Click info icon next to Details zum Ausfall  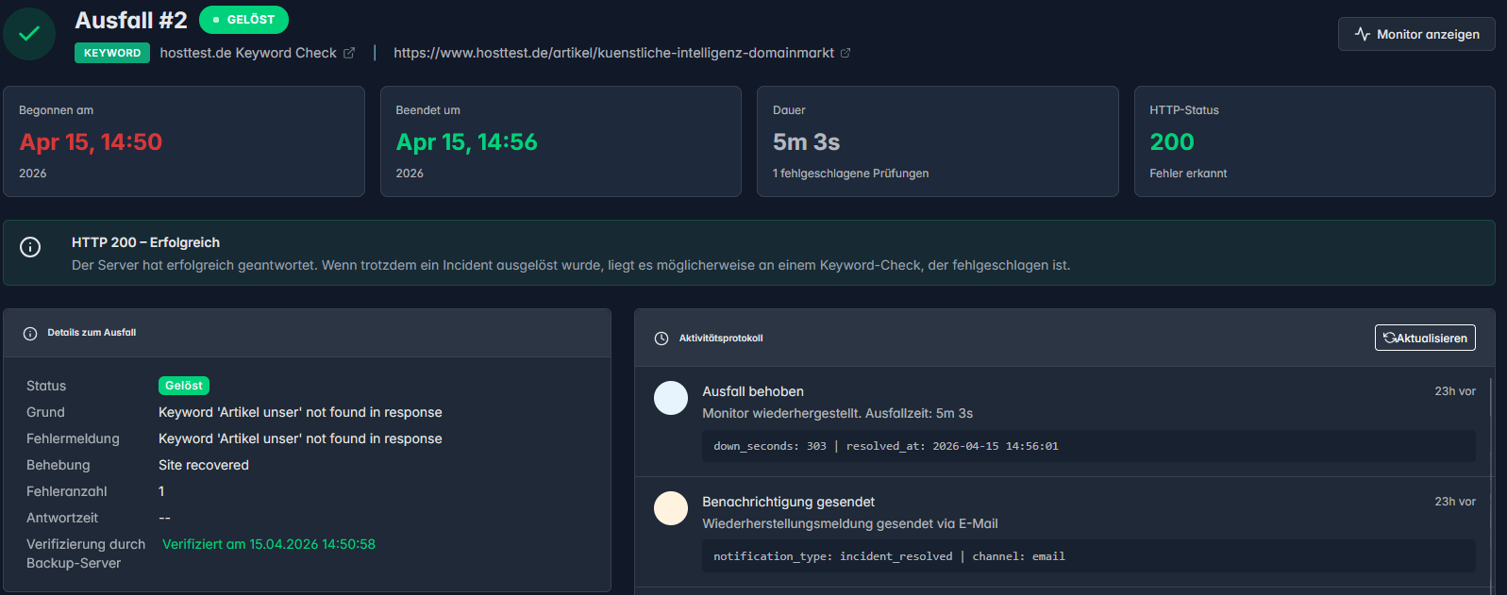point(30,333)
